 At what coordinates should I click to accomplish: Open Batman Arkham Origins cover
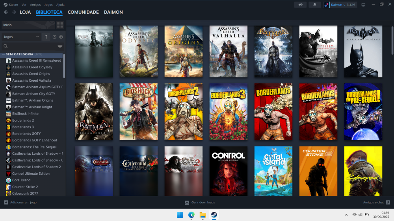363,51
